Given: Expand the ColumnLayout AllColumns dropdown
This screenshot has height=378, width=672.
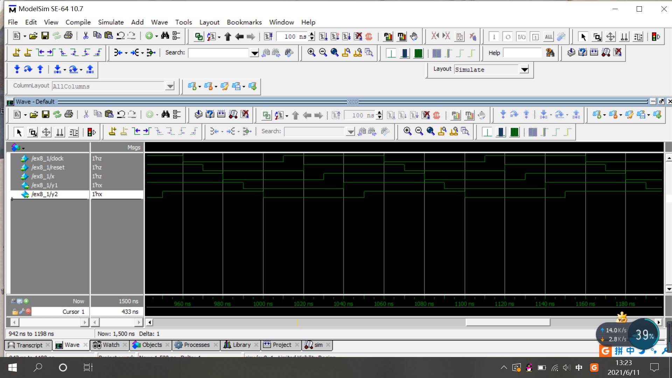Looking at the screenshot, I should [170, 86].
